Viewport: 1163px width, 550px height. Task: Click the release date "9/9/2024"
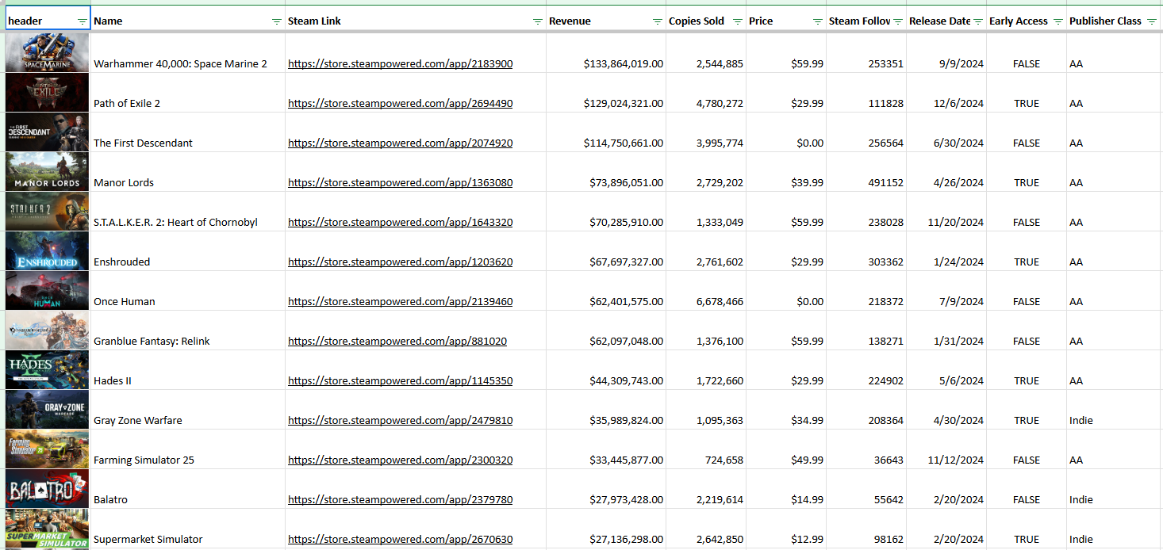[961, 64]
